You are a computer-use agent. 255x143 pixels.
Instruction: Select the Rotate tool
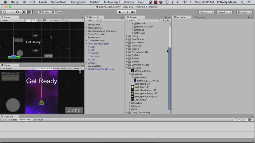(17, 12)
